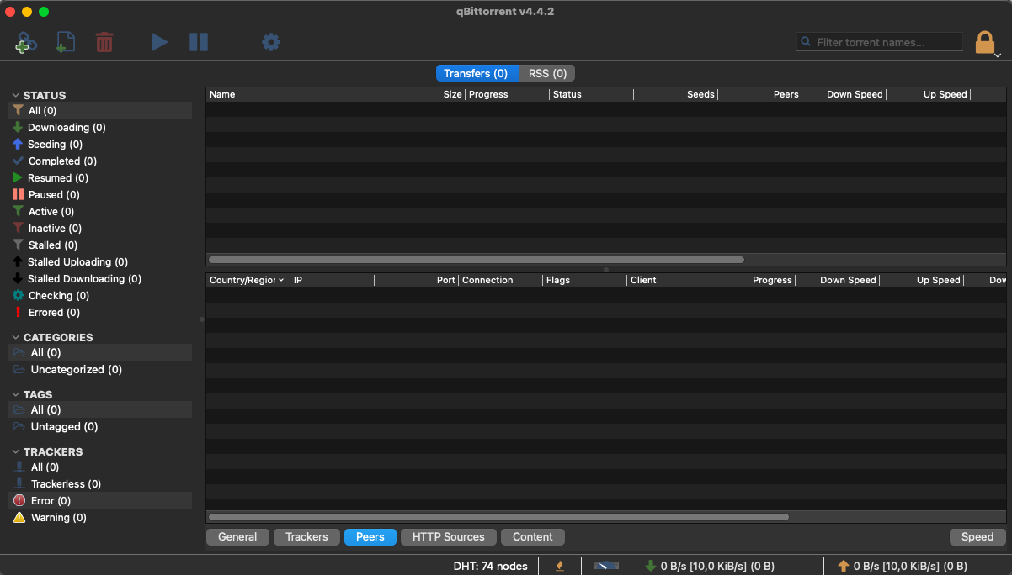Click the orange upload arrow in status bar
Viewport: 1012px width, 575px height.
843,566
